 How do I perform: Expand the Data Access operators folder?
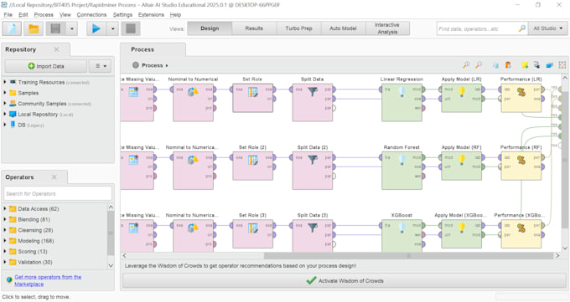pos(5,208)
